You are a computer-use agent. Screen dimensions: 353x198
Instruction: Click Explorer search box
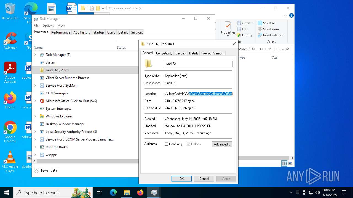coord(264,49)
